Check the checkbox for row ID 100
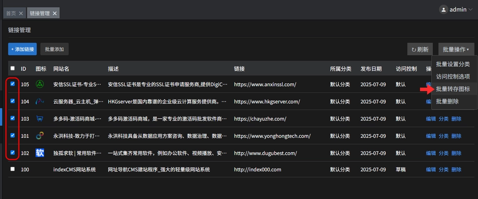 [12, 169]
